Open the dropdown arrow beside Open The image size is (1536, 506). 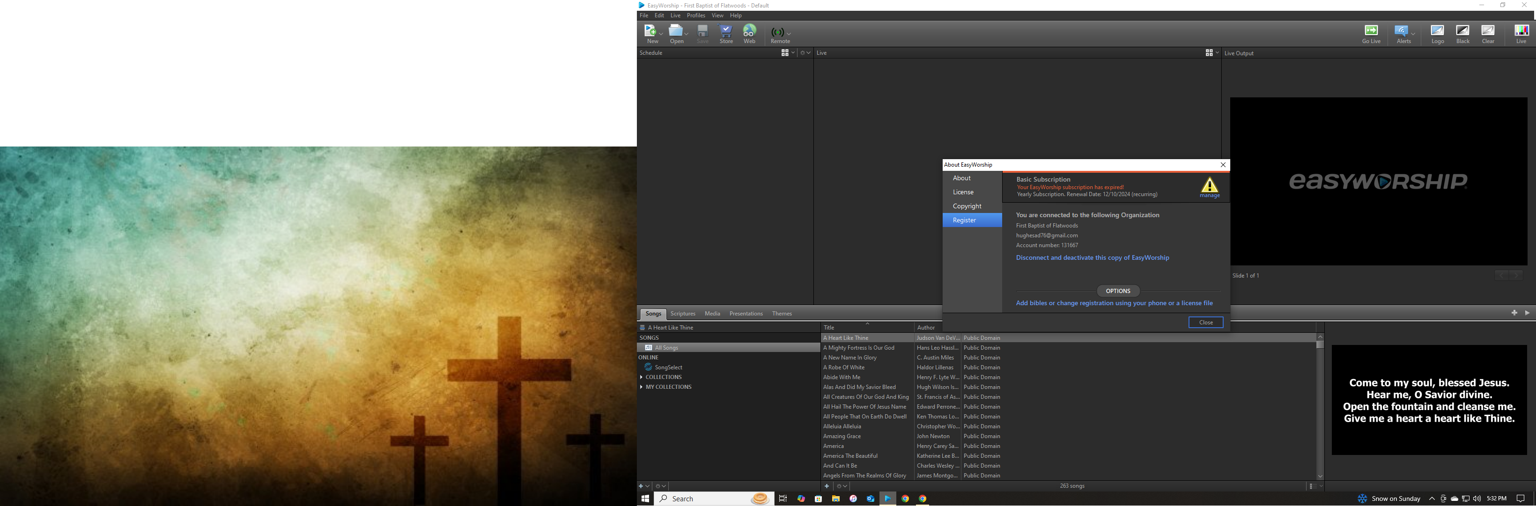click(687, 33)
